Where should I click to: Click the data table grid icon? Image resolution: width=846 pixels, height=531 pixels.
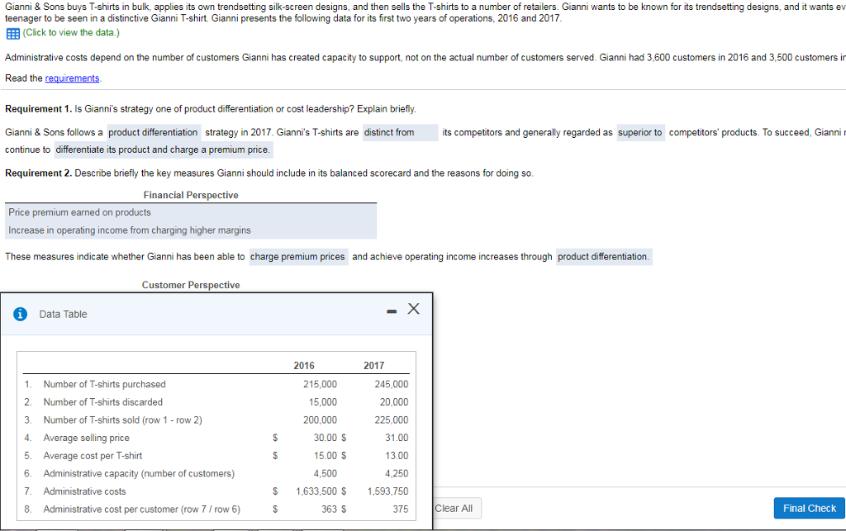pos(13,33)
